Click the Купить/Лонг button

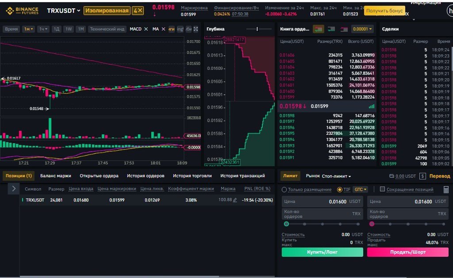(322, 252)
